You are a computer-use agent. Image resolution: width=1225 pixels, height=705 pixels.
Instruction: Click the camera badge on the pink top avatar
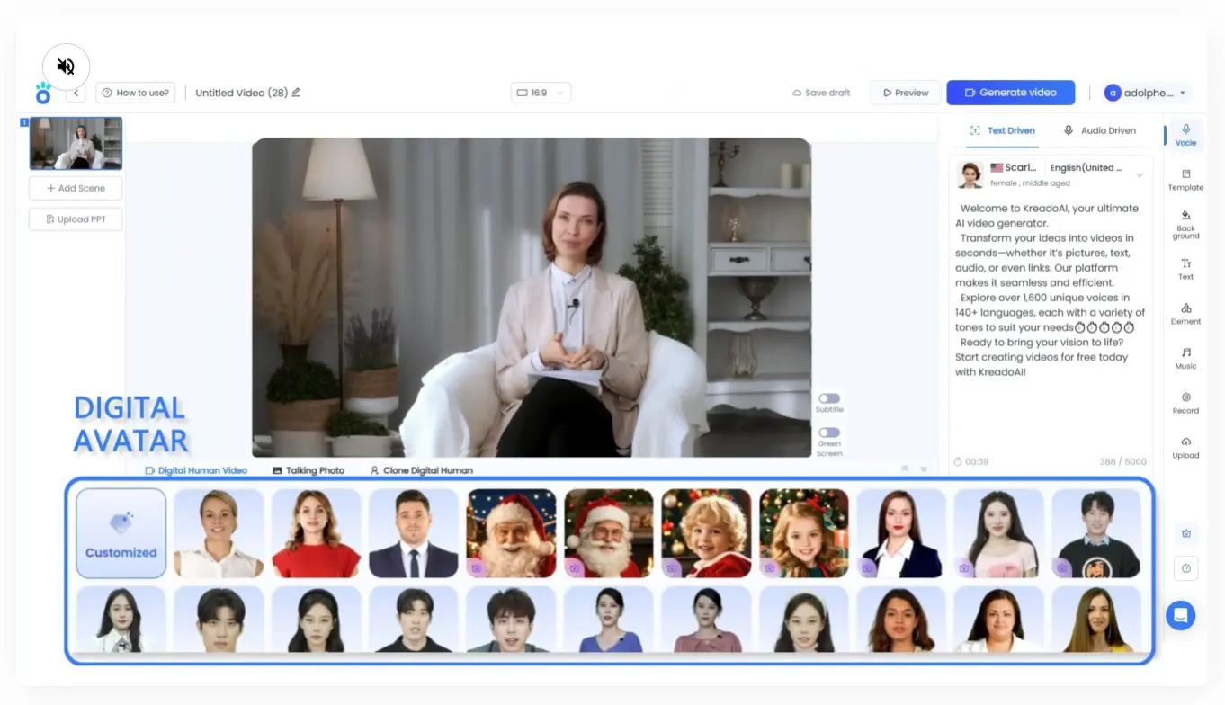[964, 568]
